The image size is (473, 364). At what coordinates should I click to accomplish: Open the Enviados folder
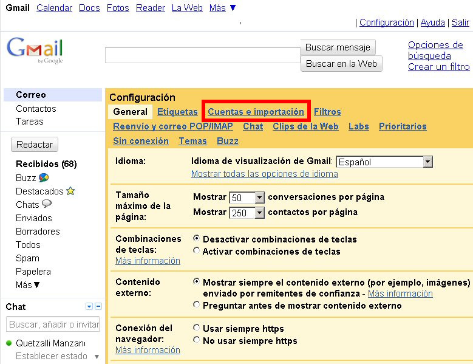[34, 218]
